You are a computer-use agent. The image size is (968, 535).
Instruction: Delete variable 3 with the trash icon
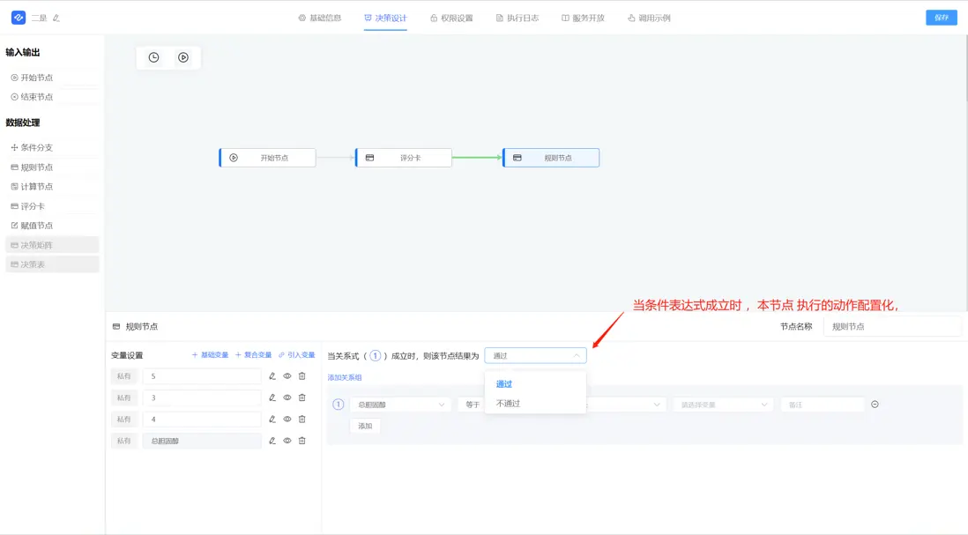click(302, 398)
